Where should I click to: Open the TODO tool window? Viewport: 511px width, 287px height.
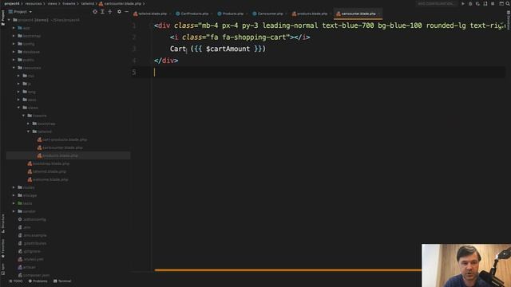pos(16,281)
